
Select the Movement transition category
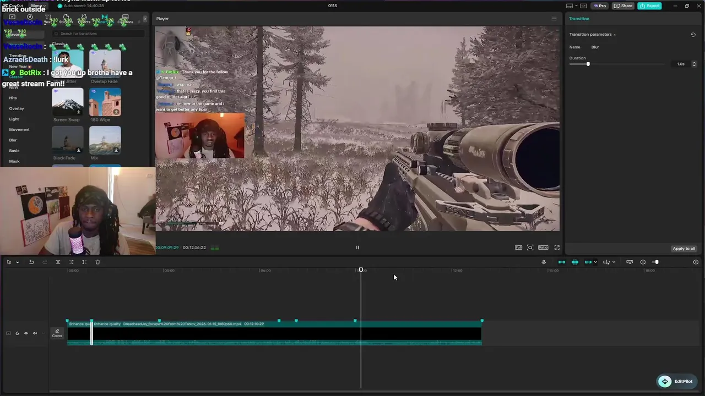coord(19,129)
